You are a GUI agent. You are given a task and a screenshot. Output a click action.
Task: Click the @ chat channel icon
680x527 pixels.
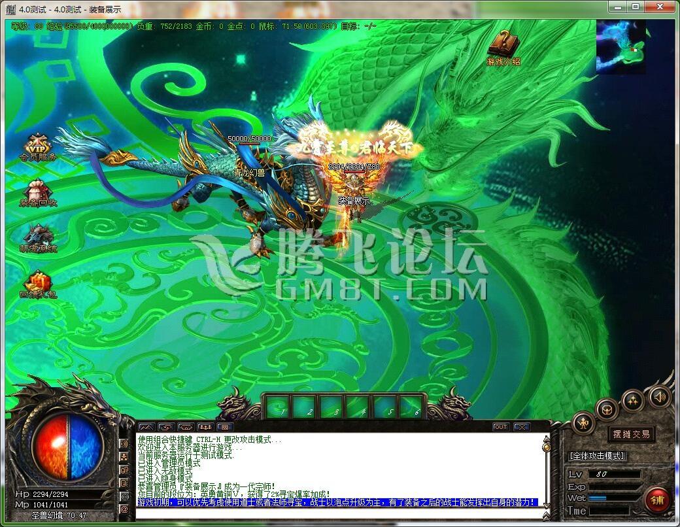(x=124, y=509)
